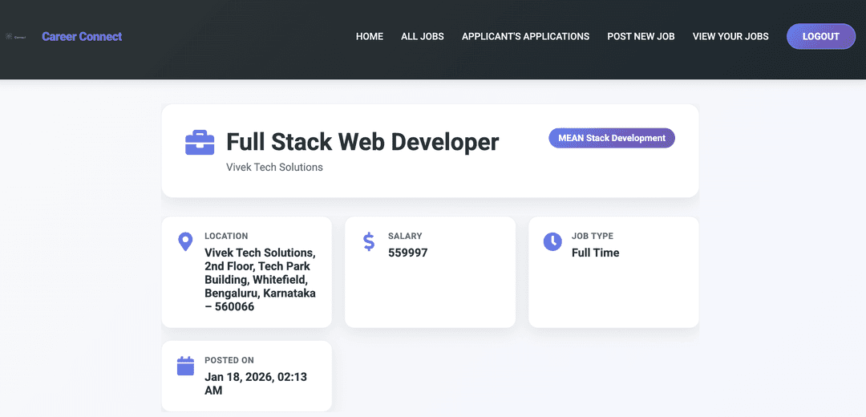Screen dimensions: 866x417
Task: View APPLICANT'S APPLICATIONS page
Action: click(525, 36)
